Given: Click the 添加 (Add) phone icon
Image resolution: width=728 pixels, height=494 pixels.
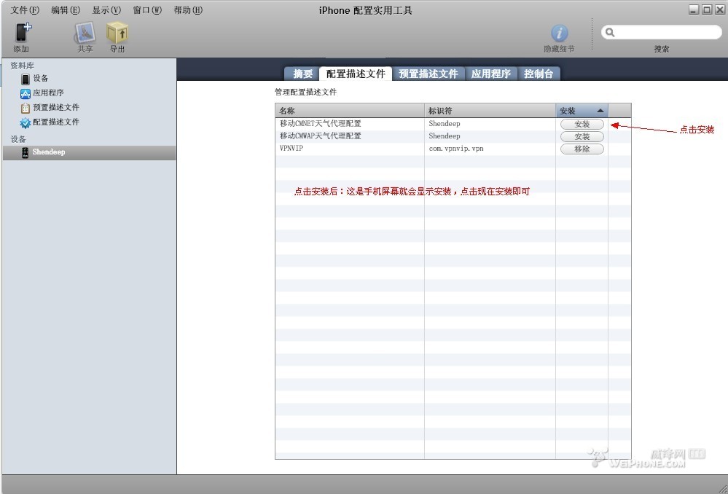Looking at the screenshot, I should point(23,33).
